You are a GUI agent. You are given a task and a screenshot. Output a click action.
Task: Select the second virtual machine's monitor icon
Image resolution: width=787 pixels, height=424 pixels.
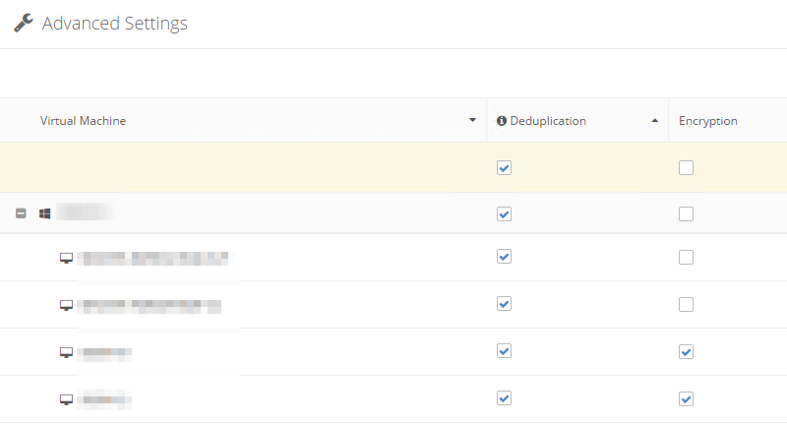(66, 305)
